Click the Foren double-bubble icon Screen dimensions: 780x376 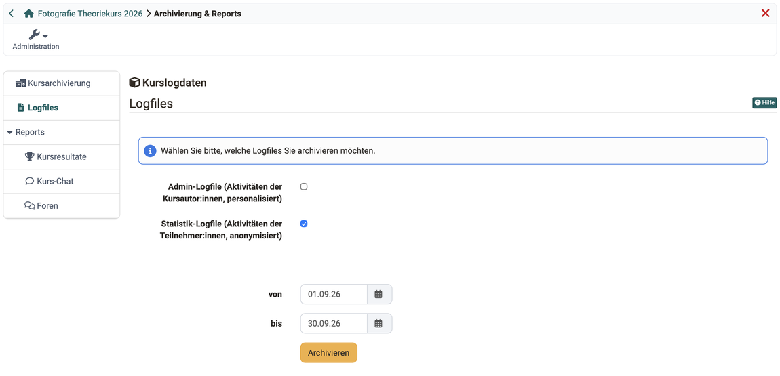29,206
